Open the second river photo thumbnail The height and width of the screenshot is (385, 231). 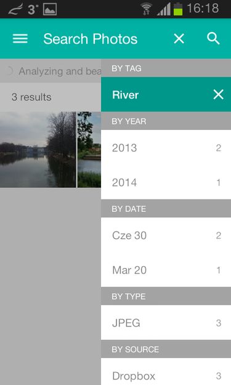pos(89,150)
